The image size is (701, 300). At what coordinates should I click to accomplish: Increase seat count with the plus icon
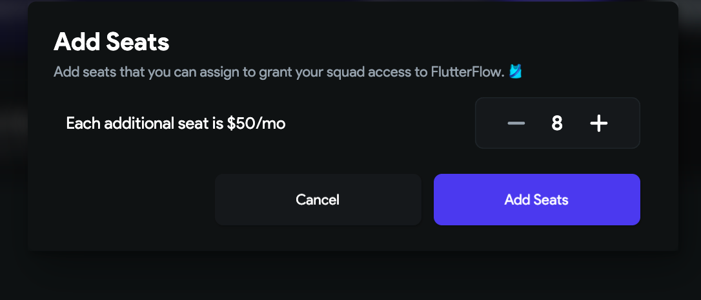coord(598,123)
